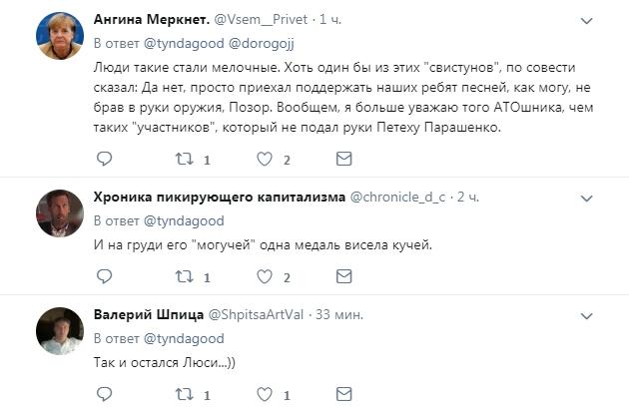Image resolution: width=629 pixels, height=408 pixels.
Task: Retweet Ангина Меркнет's tweet
Action: click(x=184, y=159)
